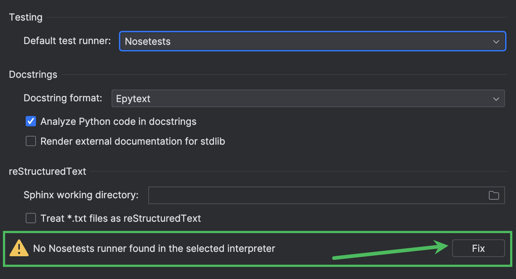Click the "Analyze Python code in docstrings" label text

click(118, 122)
